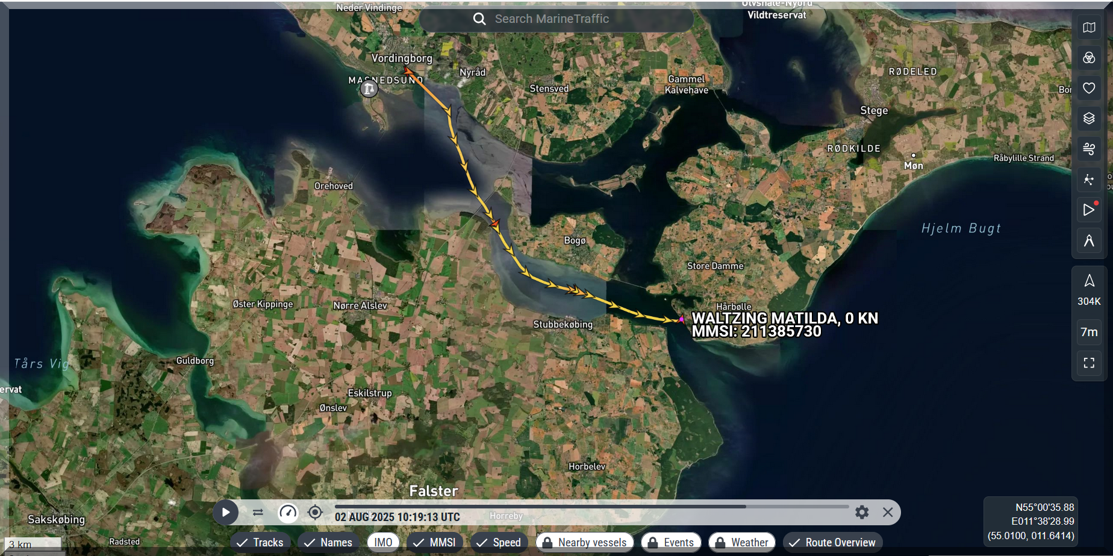The height and width of the screenshot is (556, 1113).
Task: Expand the map layers menu
Action: pyautogui.click(x=1089, y=119)
